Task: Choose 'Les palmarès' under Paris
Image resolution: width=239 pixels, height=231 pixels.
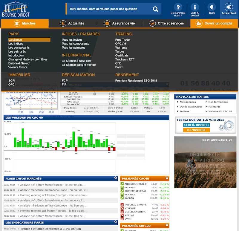Action: pos(17,51)
